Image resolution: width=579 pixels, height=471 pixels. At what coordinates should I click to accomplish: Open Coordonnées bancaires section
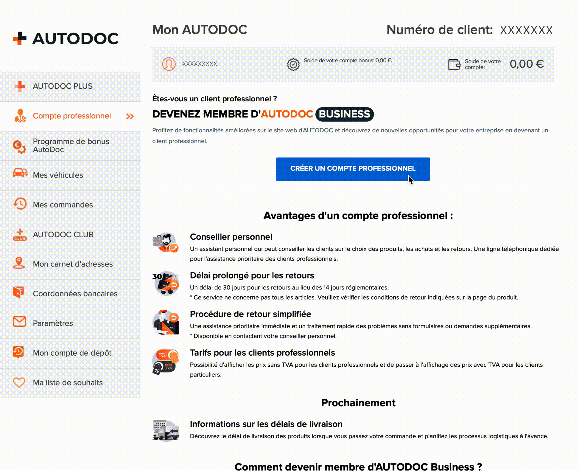coord(75,294)
